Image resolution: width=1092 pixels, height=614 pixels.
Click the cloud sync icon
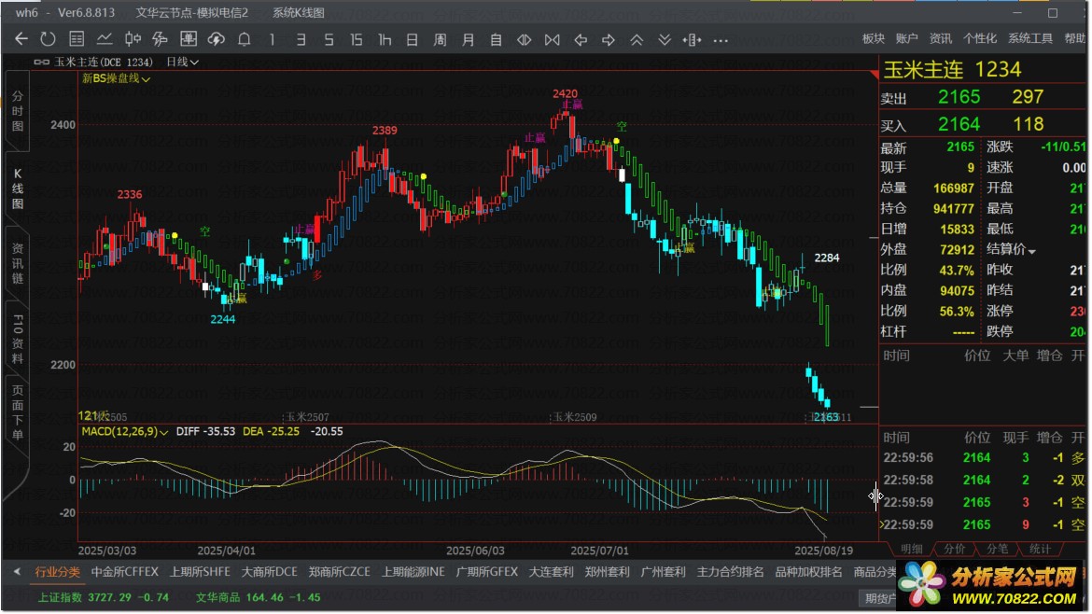tap(216, 39)
